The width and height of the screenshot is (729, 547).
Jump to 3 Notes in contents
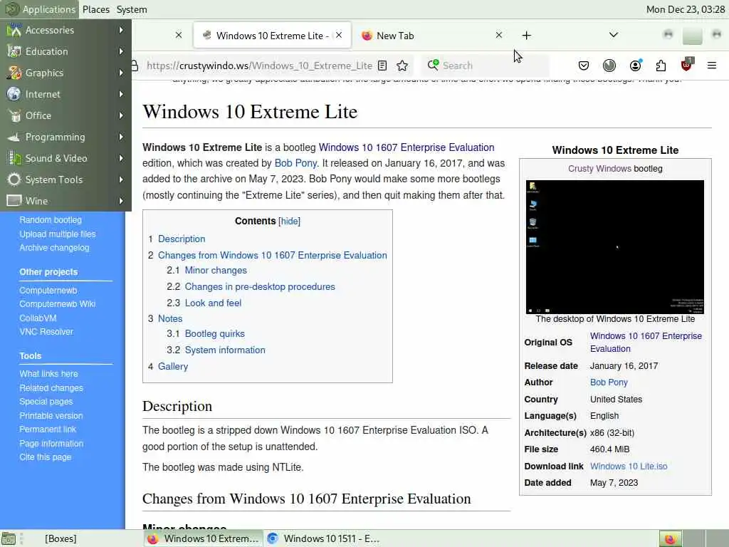coord(170,318)
